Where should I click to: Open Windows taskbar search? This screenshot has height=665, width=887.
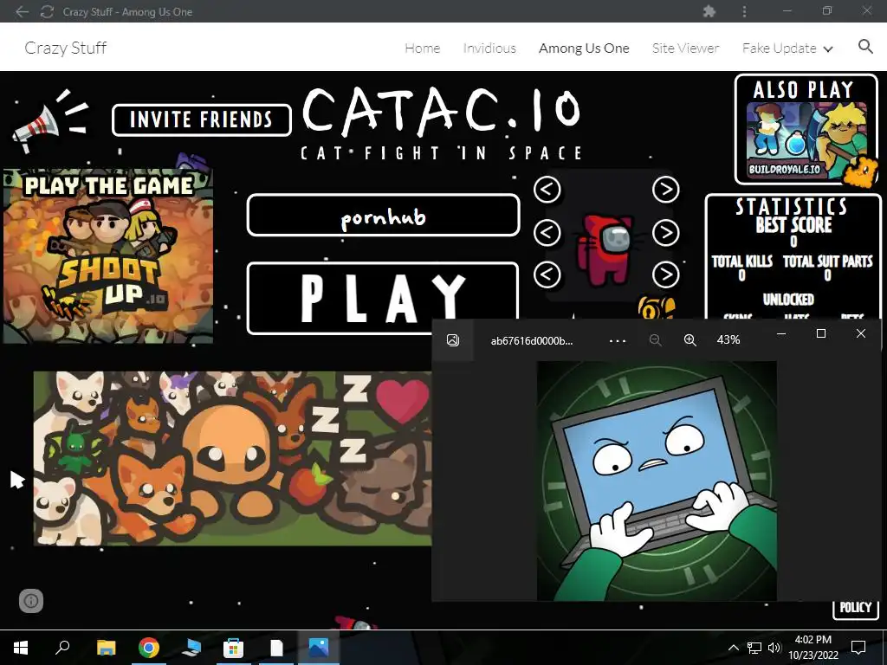[62, 646]
